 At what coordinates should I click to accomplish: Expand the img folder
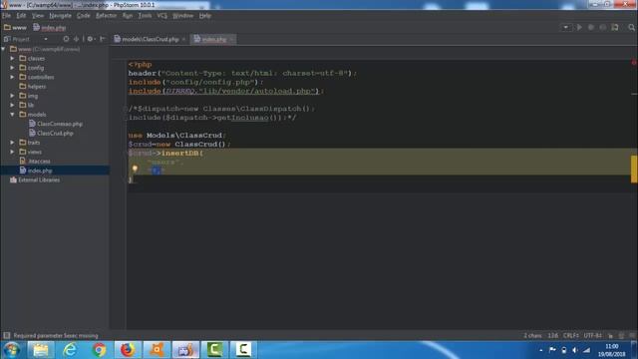click(12, 96)
